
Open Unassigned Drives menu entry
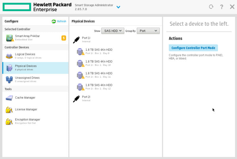pyautogui.click(x=35, y=80)
